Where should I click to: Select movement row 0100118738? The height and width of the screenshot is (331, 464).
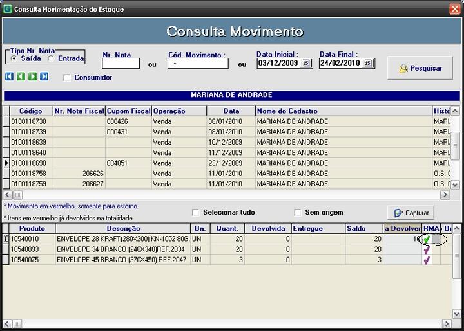coord(226,121)
